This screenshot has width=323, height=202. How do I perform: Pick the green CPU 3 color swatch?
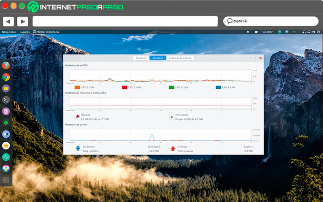click(172, 88)
